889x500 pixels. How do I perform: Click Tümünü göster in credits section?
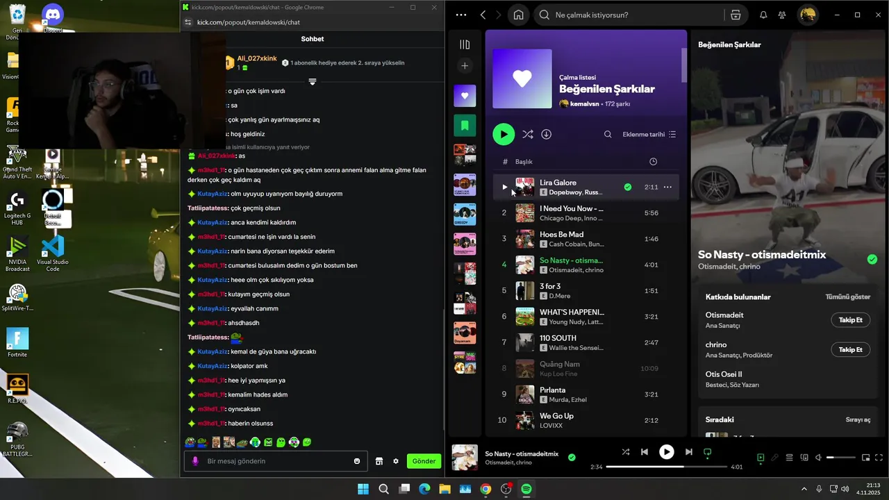pyautogui.click(x=847, y=297)
